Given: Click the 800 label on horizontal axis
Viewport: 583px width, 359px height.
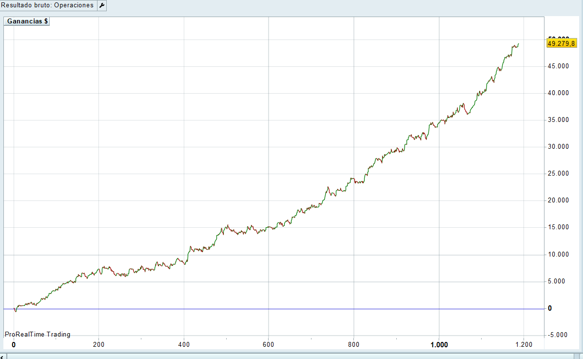Looking at the screenshot, I should [353, 344].
